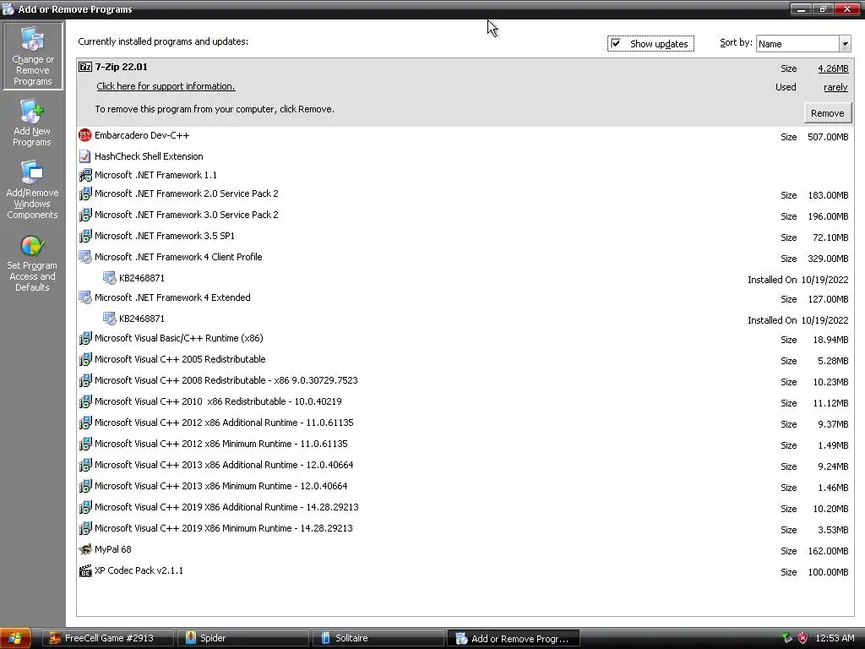865x649 pixels.
Task: Switch to FreeCell Game #2913 taskbar item
Action: (x=109, y=639)
